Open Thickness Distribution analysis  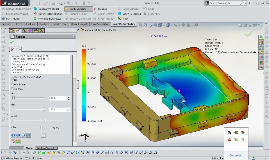pos(48,14)
